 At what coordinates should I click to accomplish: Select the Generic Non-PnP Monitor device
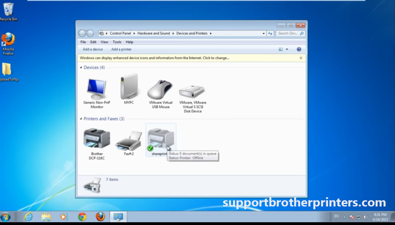96,88
